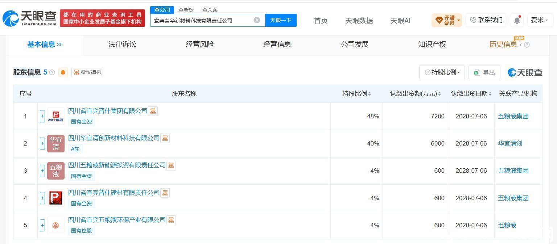Open 四川省宜宾普什集团有限公司 shareholder link
The height and width of the screenshot is (244, 557).
coord(108,111)
